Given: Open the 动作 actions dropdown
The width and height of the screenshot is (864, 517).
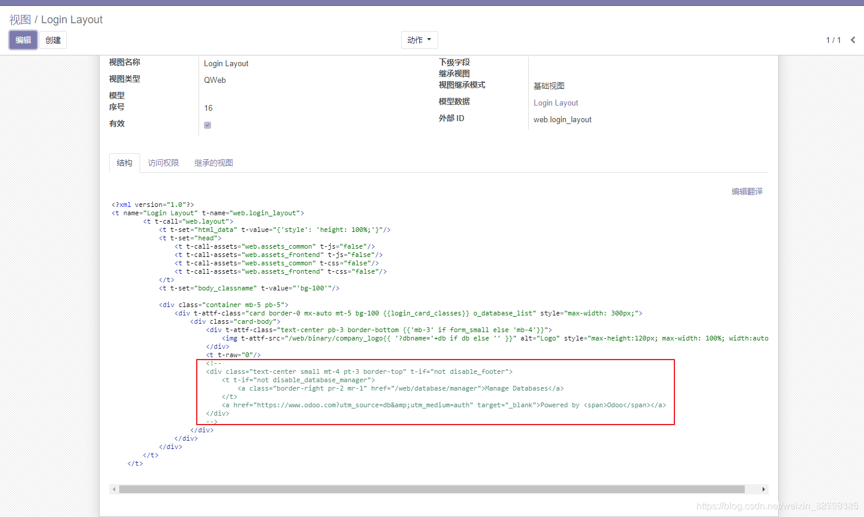Looking at the screenshot, I should click(x=419, y=40).
